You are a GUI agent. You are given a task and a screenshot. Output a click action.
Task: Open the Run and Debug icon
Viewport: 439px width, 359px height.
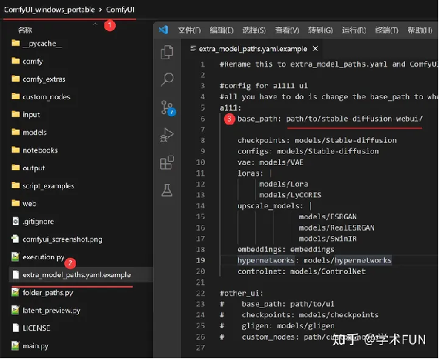click(x=167, y=135)
